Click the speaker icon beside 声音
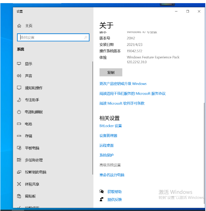Screen dimensions: 206x211 [19, 76]
